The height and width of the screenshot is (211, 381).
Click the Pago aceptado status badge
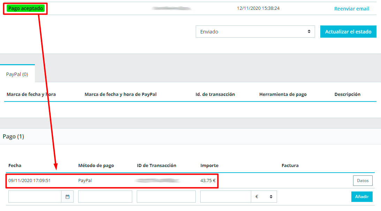coord(25,8)
